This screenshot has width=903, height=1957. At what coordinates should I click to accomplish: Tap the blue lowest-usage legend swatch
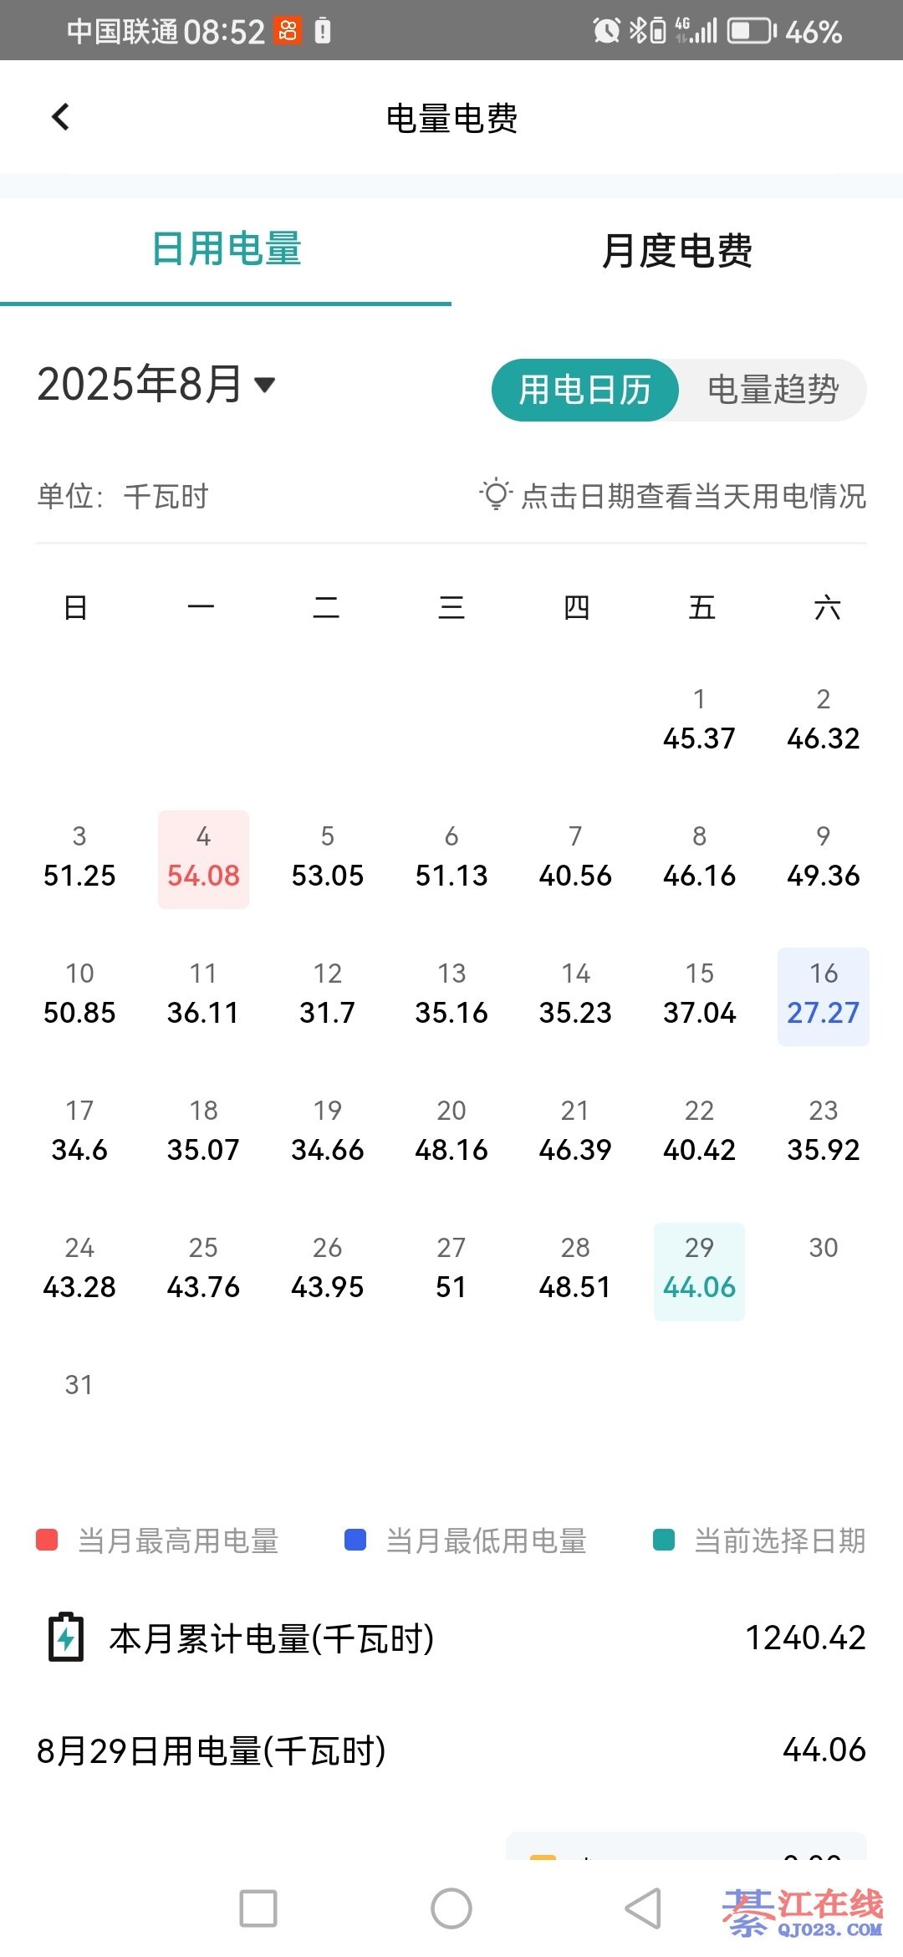[355, 1540]
